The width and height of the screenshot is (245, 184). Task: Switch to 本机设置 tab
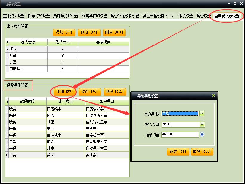coord(186,16)
